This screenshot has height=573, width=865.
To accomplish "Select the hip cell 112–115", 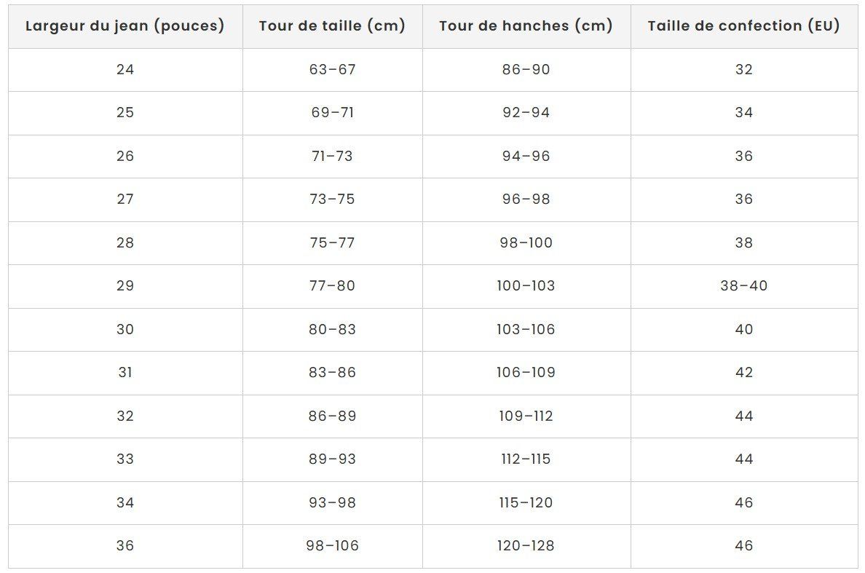I will [526, 459].
